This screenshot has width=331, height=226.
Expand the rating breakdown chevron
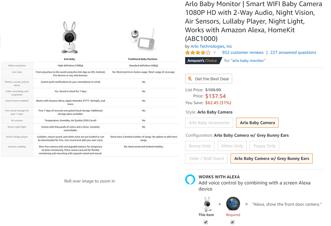click(214, 52)
